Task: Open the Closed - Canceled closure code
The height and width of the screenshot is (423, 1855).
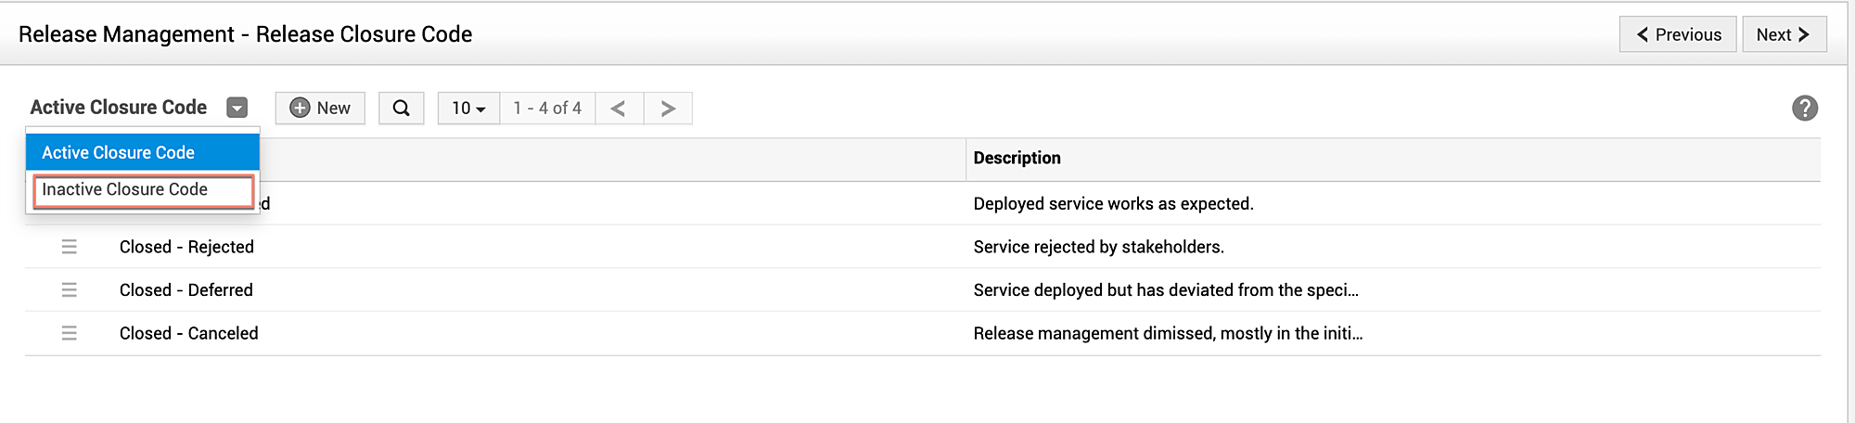Action: (x=189, y=333)
